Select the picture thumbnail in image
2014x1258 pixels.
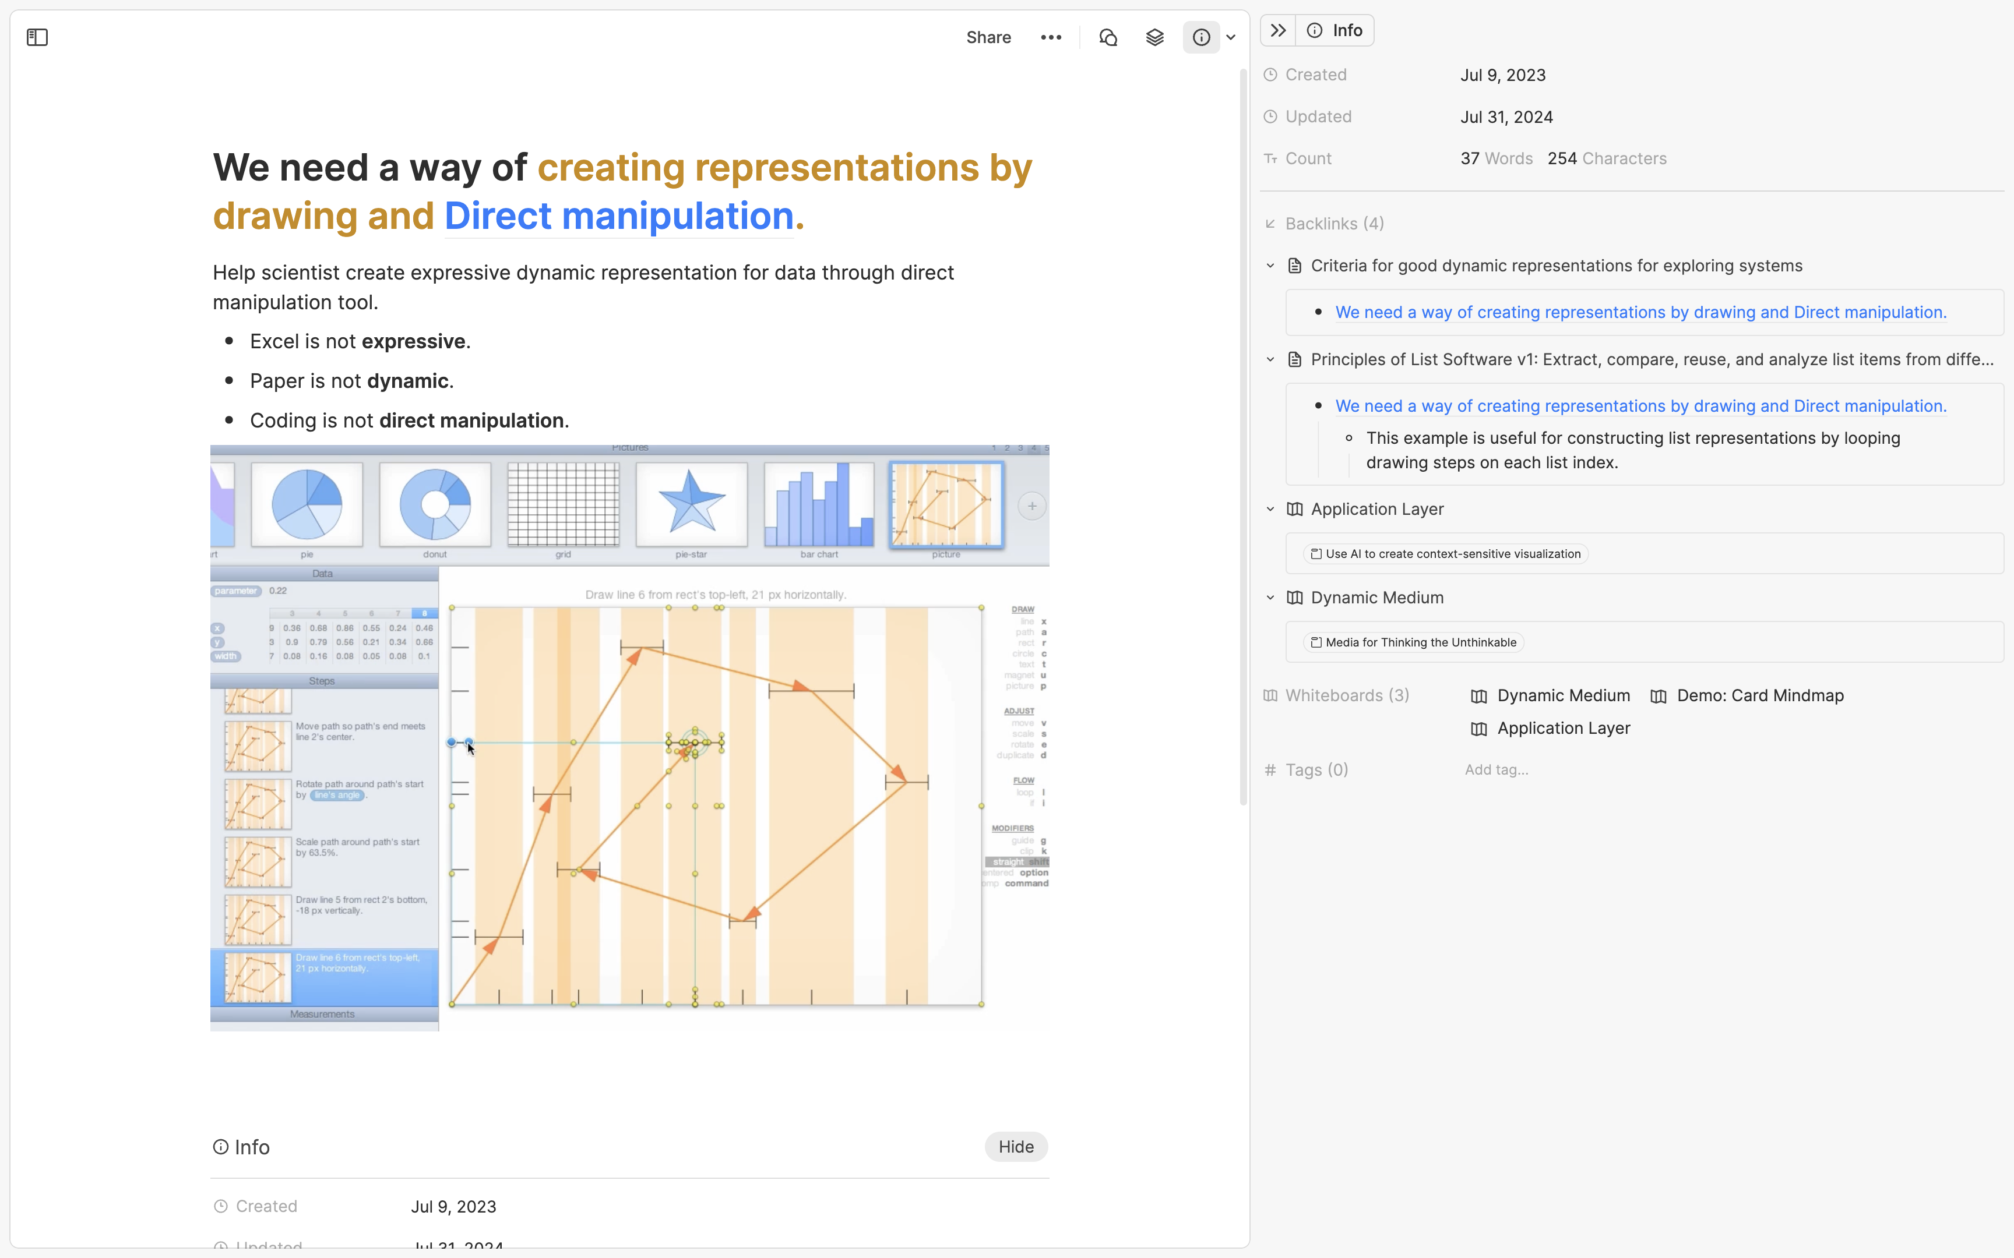[946, 505]
